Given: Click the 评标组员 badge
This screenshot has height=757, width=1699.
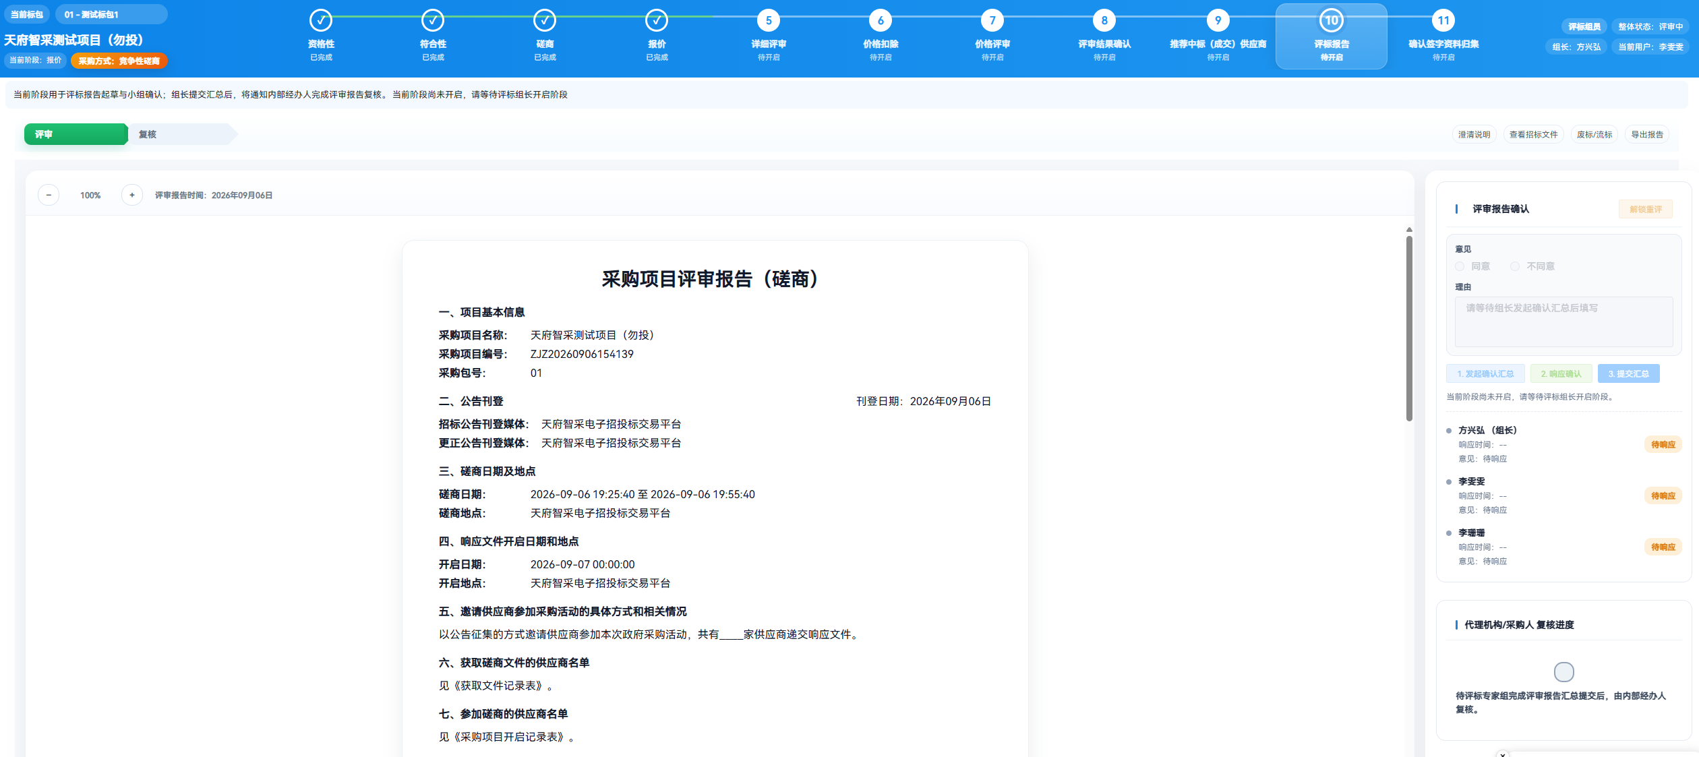Looking at the screenshot, I should pos(1584,26).
